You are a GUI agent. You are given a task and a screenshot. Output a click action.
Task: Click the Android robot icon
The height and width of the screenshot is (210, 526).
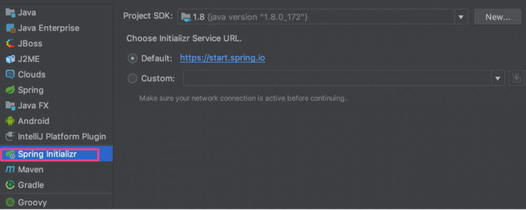point(10,121)
